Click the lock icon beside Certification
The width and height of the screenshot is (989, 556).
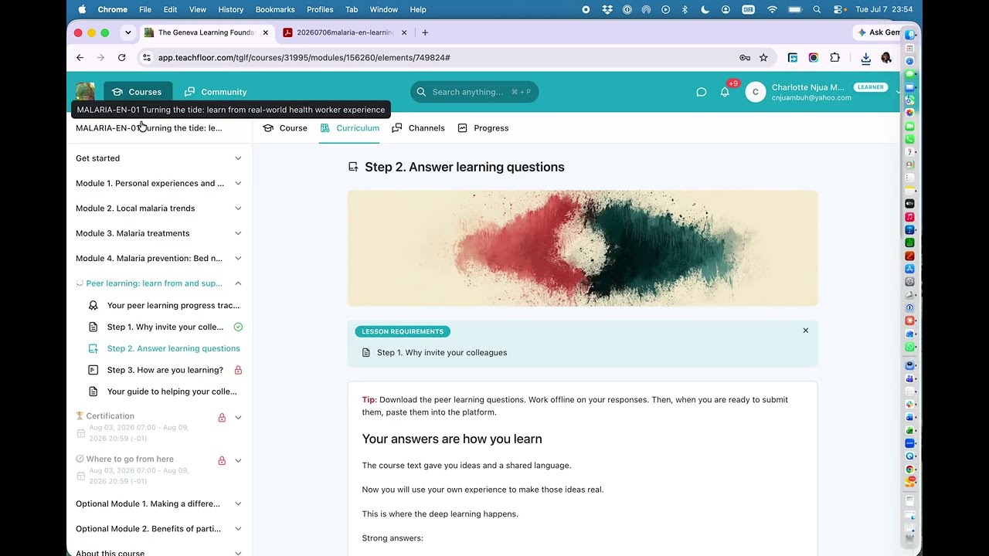[222, 418]
